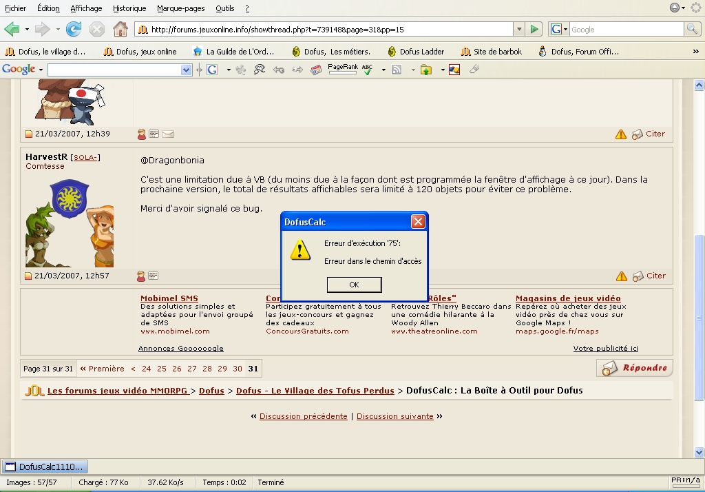Click the RSS feed icon in Google toolbar

click(397, 70)
